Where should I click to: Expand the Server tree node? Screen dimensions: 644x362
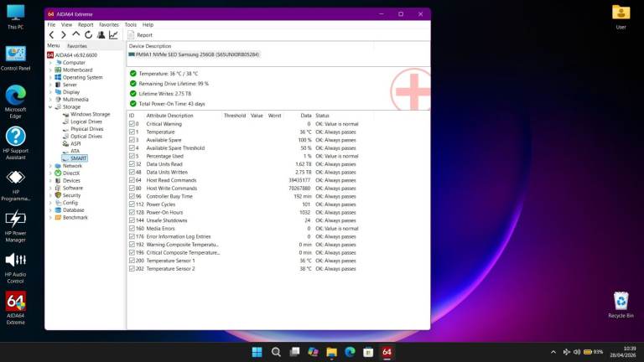pos(50,85)
